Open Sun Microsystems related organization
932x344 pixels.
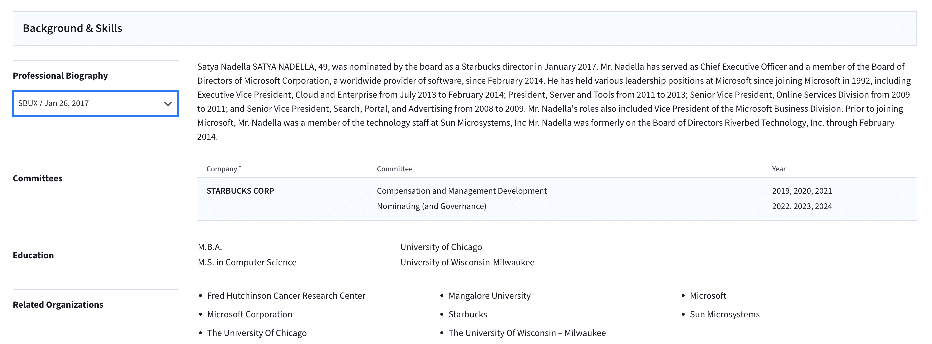[725, 314]
